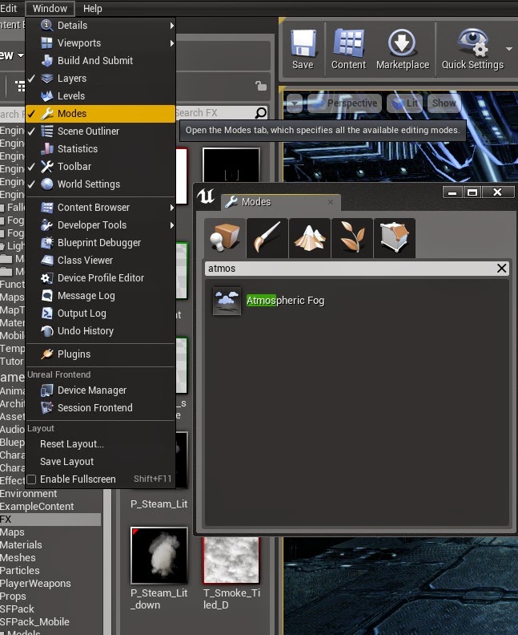
Task: Open the toolbar overflow arrow beside Quick Settings
Action: pyautogui.click(x=509, y=49)
